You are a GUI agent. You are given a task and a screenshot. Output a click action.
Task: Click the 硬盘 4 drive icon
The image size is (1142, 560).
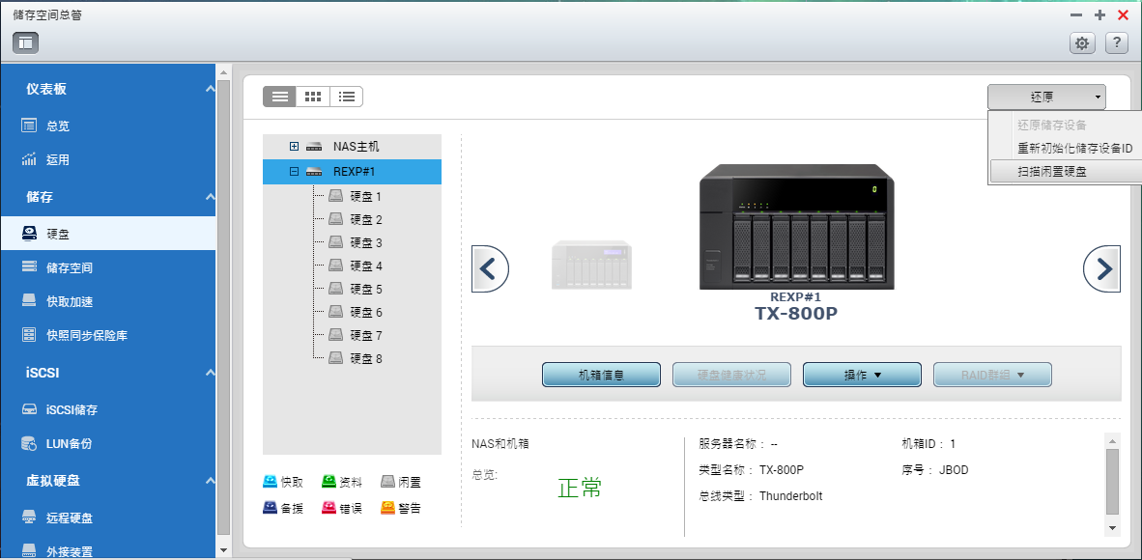point(335,266)
